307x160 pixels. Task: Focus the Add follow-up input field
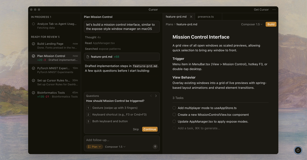(x=121, y=140)
